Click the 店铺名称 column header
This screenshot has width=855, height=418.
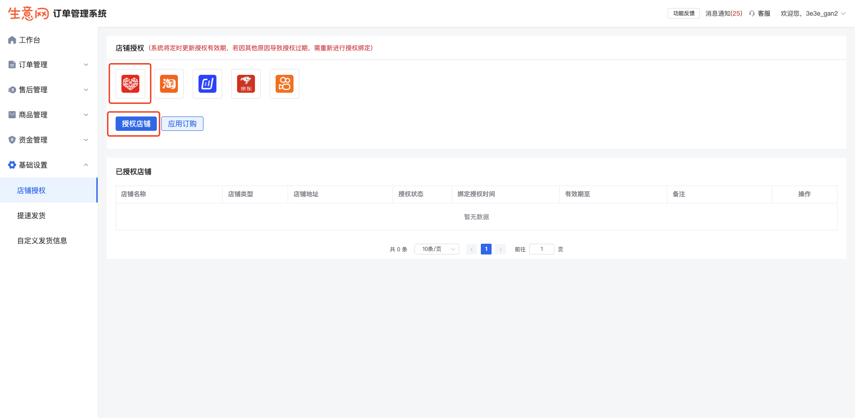134,194
